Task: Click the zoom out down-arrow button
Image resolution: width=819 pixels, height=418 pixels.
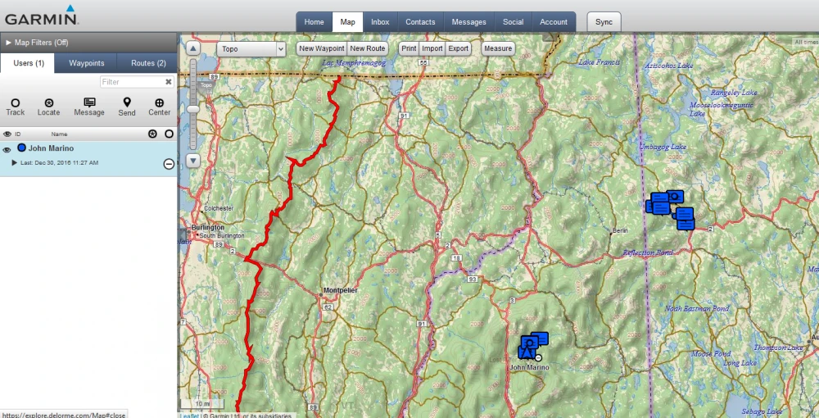Action: click(192, 161)
